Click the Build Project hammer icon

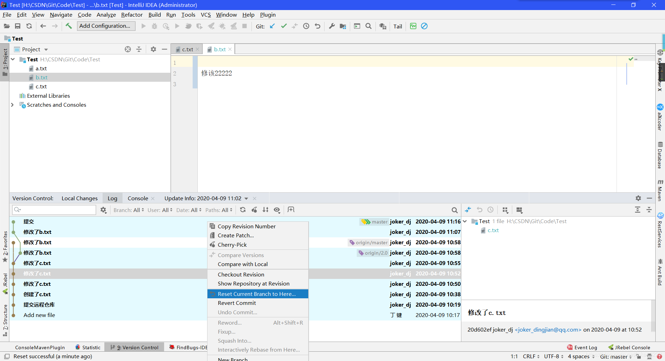click(69, 26)
